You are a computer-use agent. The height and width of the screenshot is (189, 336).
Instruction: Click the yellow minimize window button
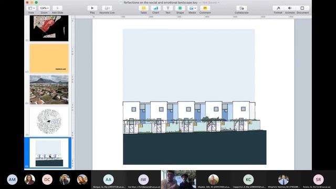point(31,2)
